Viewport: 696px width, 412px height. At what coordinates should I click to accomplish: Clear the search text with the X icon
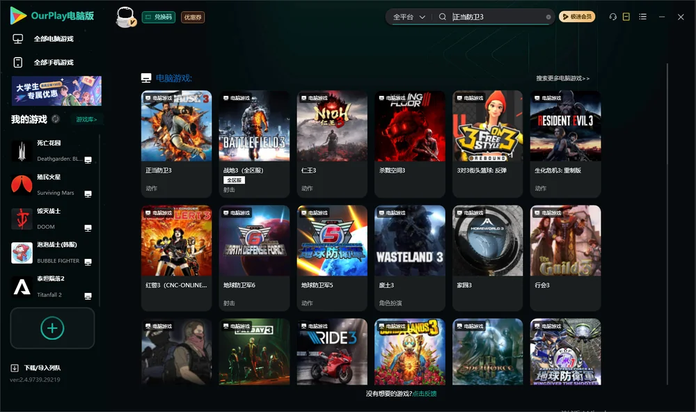tap(548, 17)
